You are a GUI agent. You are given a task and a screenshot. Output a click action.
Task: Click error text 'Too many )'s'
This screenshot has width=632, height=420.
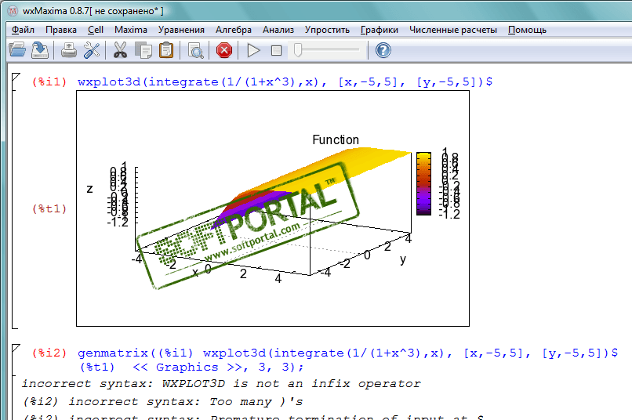(256, 402)
